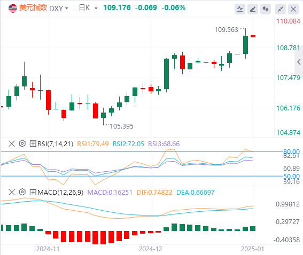This screenshot has width=303, height=255.
Task: Click the high label 109.563
Action: click(226, 30)
